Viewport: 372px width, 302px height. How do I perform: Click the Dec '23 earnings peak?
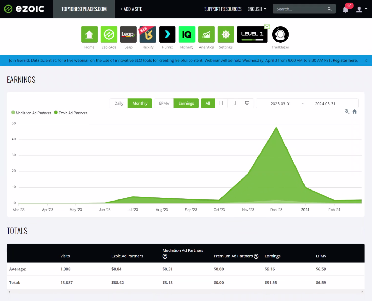276,127
